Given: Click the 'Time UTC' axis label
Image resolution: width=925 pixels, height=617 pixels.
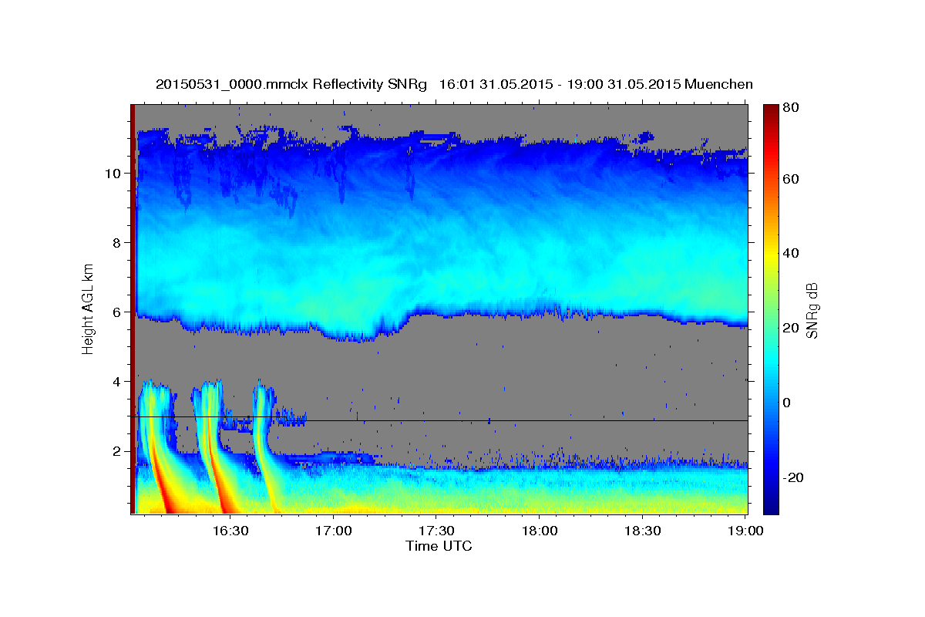Looking at the screenshot, I should tap(439, 546).
